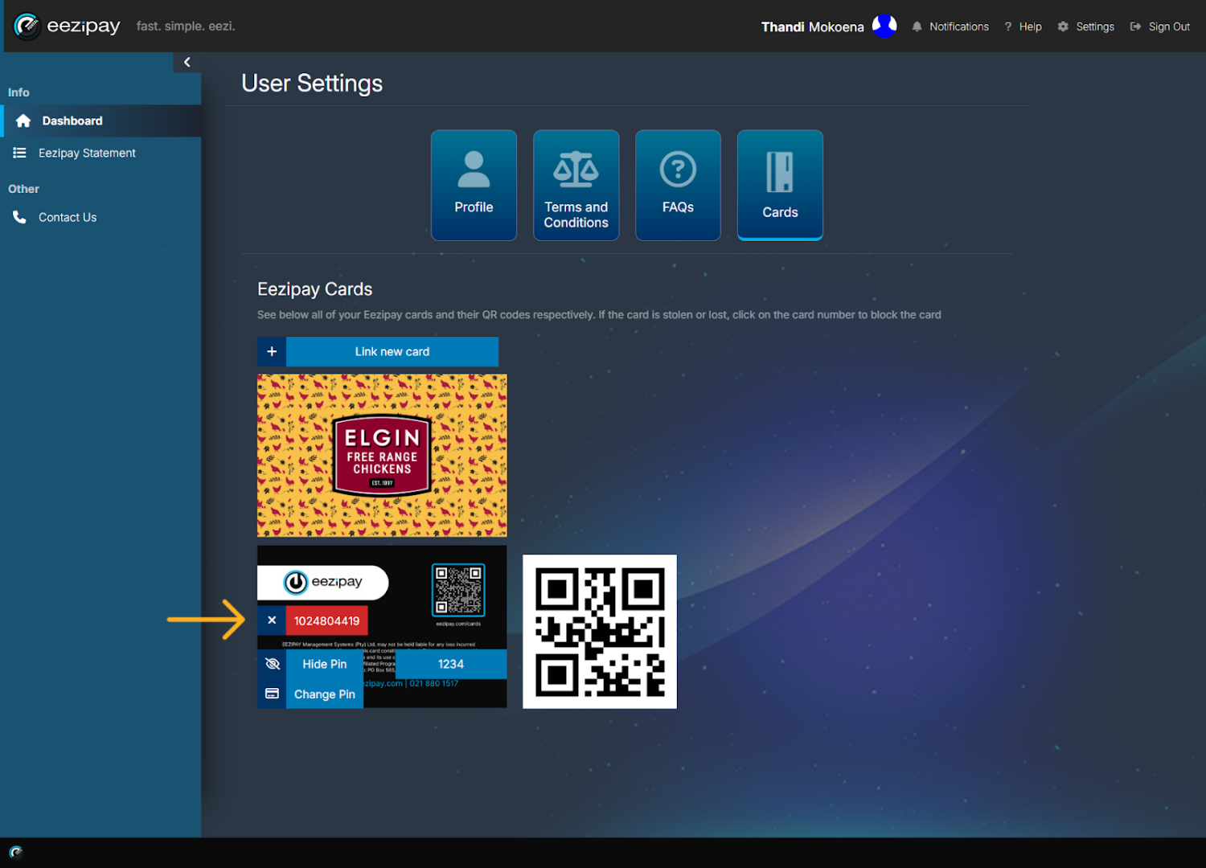Collapse the sidebar with the chevron arrow
Image resolution: width=1206 pixels, height=868 pixels.
pyautogui.click(x=187, y=62)
